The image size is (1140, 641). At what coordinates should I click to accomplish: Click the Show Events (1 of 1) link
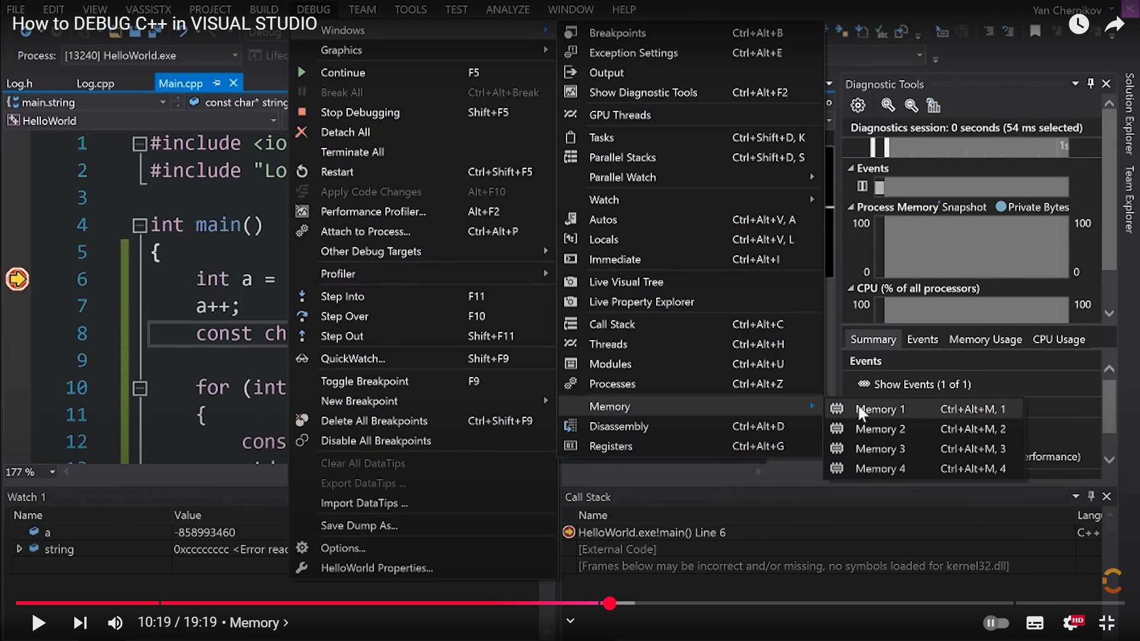[x=921, y=384]
